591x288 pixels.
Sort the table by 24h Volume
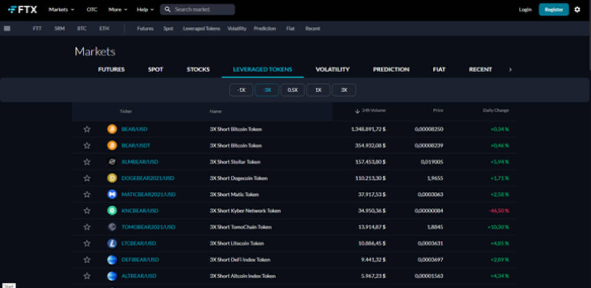point(373,111)
